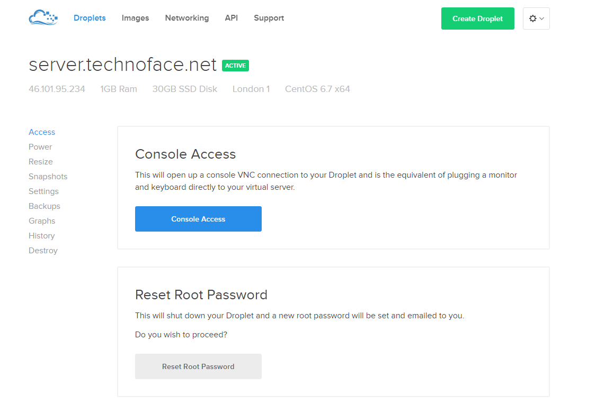Click the grey Reset Root Password button
This screenshot has height=414, width=605.
coord(198,366)
